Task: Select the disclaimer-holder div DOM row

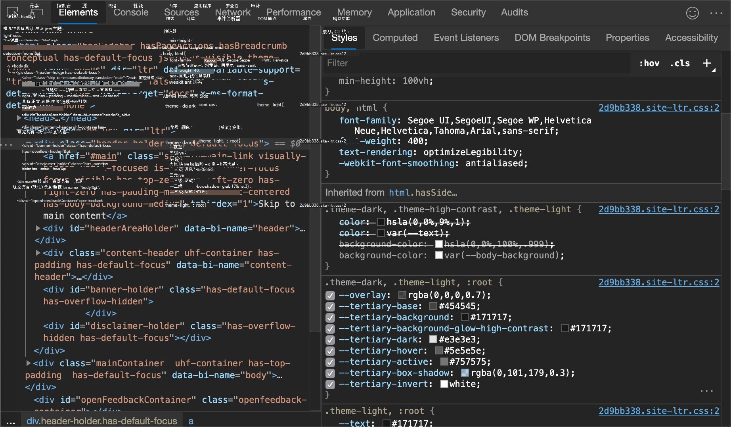Action: click(x=169, y=332)
